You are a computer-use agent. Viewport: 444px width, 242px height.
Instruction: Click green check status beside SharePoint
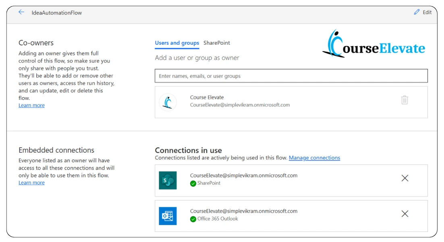(x=193, y=183)
